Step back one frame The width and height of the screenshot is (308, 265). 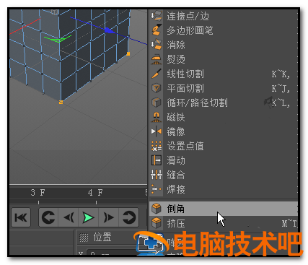point(69,217)
